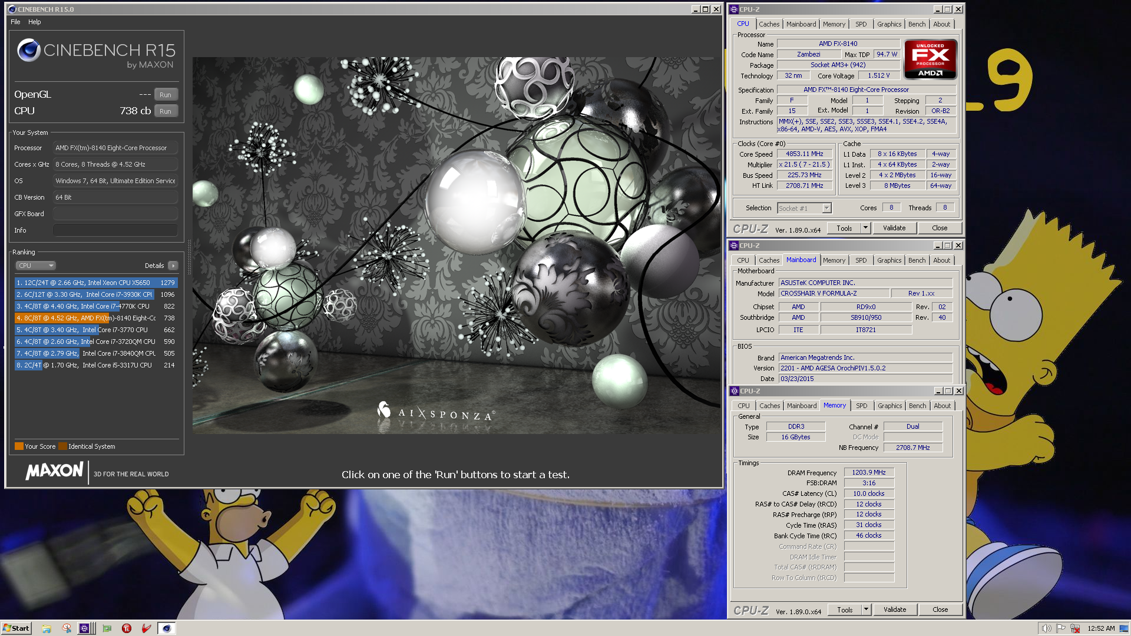
Task: Click the GFX Board field in Cinebench
Action: click(115, 214)
